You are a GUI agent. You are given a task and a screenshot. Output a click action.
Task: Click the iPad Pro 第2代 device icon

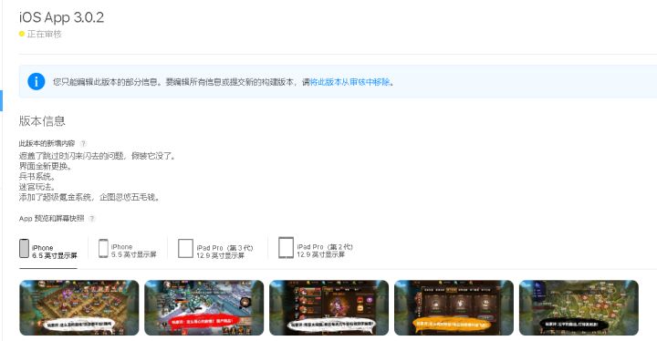tap(286, 248)
